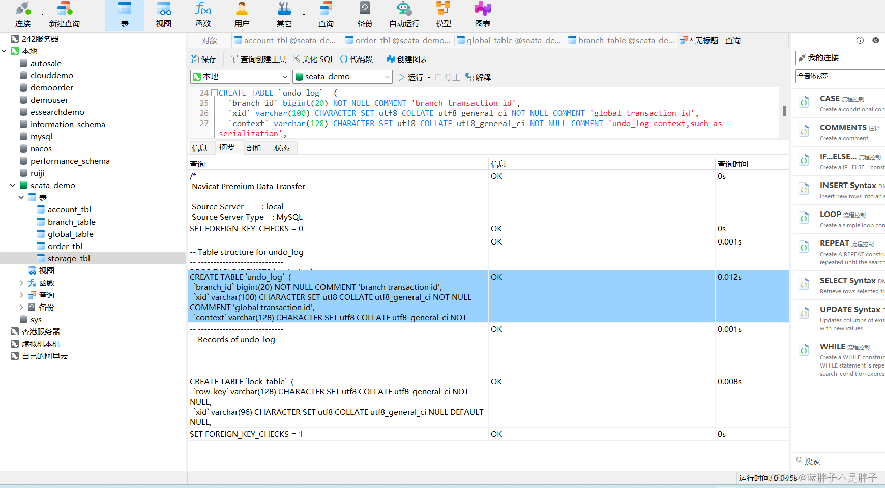Click the 解释 explain button
This screenshot has height=488, width=885.
(478, 77)
